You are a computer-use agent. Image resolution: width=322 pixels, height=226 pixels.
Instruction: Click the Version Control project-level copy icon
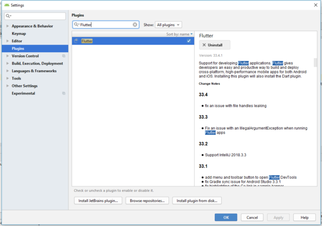tap(64, 56)
